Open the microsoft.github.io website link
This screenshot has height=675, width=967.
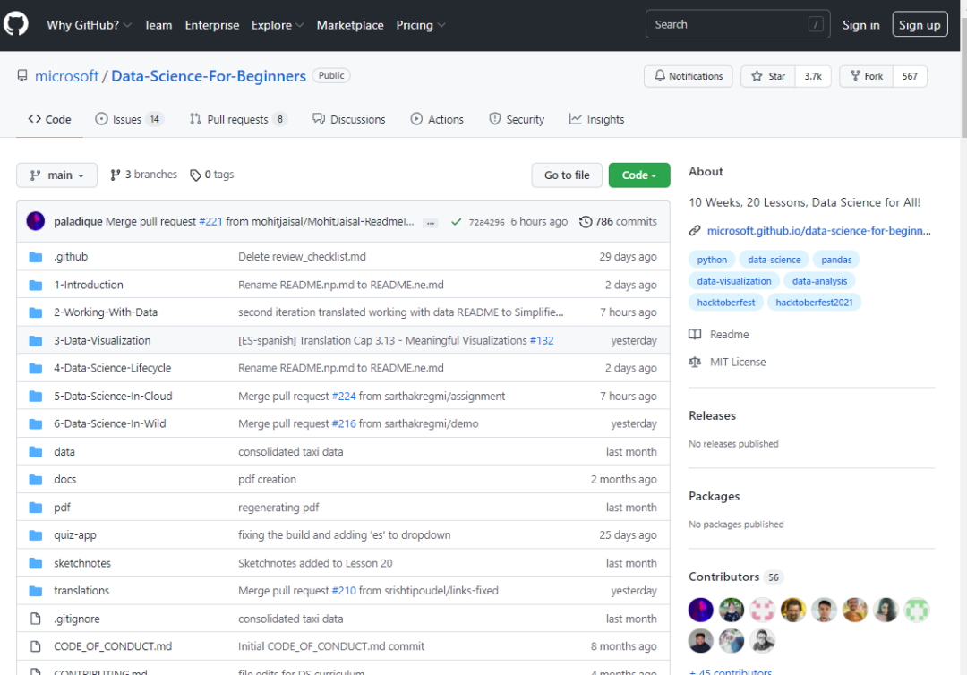(819, 231)
